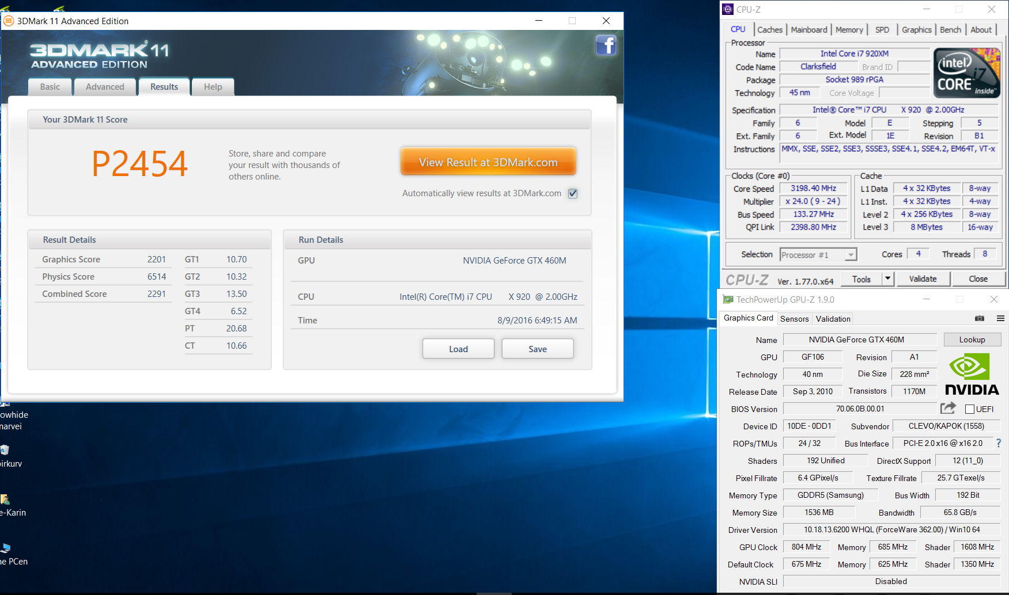
Task: Click the Core Speed value 3198.40 MHz
Action: pos(813,188)
